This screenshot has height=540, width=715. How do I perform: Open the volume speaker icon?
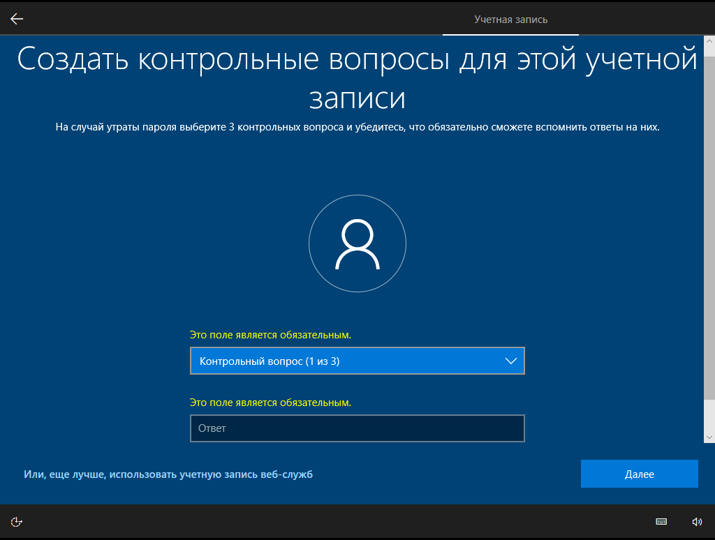[697, 522]
